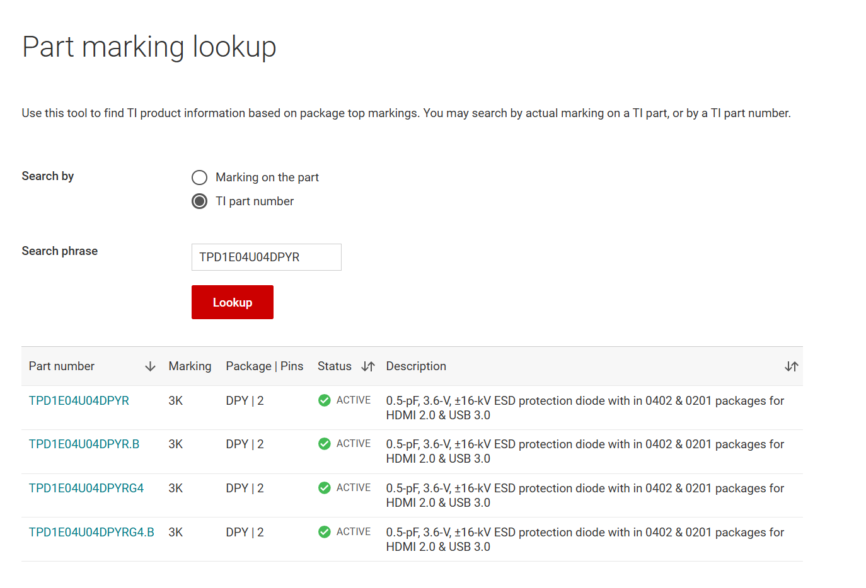Sort table by Status arrows
The height and width of the screenshot is (588, 866).
tap(368, 366)
